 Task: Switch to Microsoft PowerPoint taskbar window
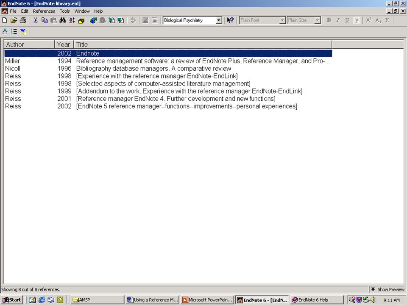(x=207, y=300)
